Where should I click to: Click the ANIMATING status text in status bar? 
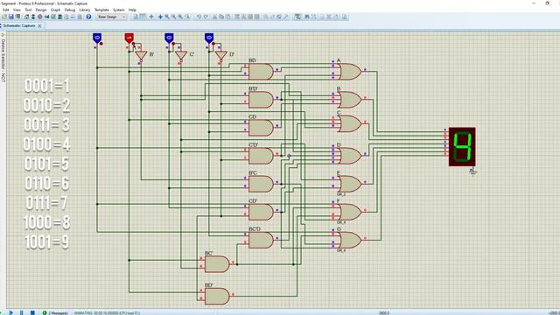[107, 313]
